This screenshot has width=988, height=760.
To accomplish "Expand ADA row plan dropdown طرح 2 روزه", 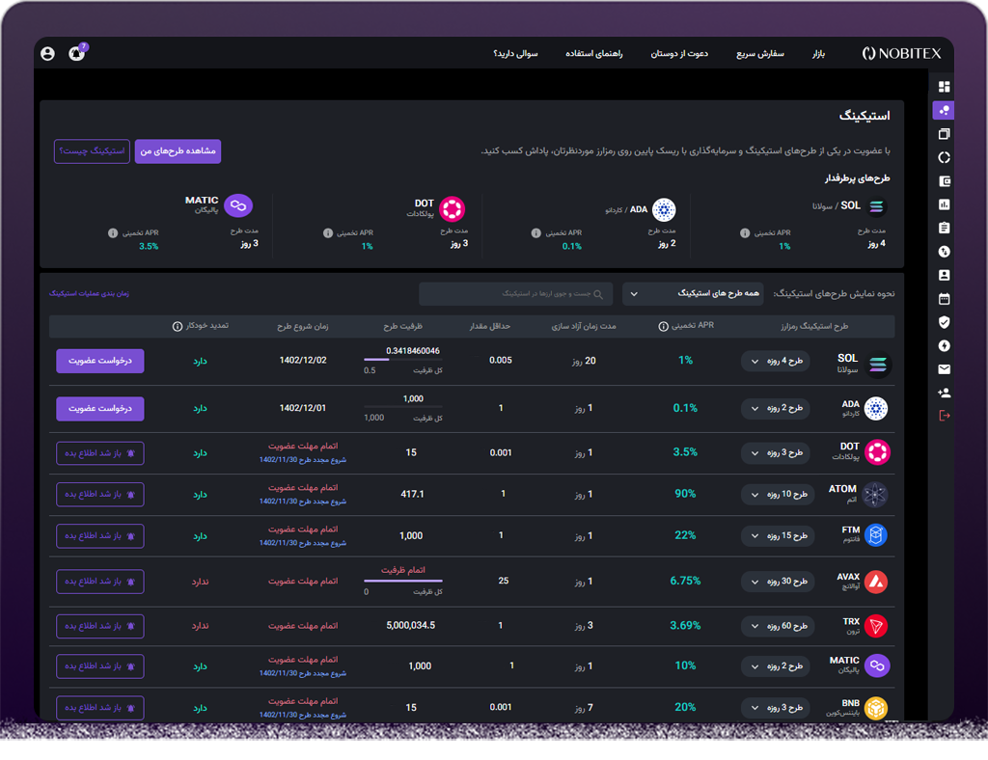I will pyautogui.click(x=775, y=408).
